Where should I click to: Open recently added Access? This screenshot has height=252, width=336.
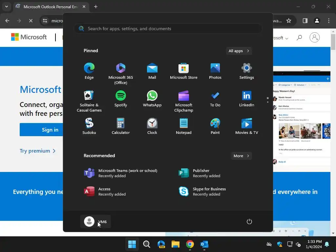[x=105, y=192]
